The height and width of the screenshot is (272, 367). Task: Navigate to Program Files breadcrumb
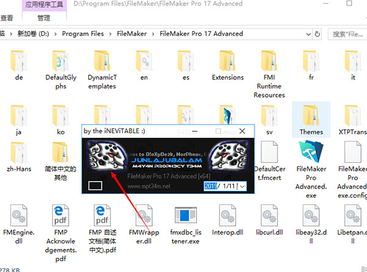click(83, 34)
